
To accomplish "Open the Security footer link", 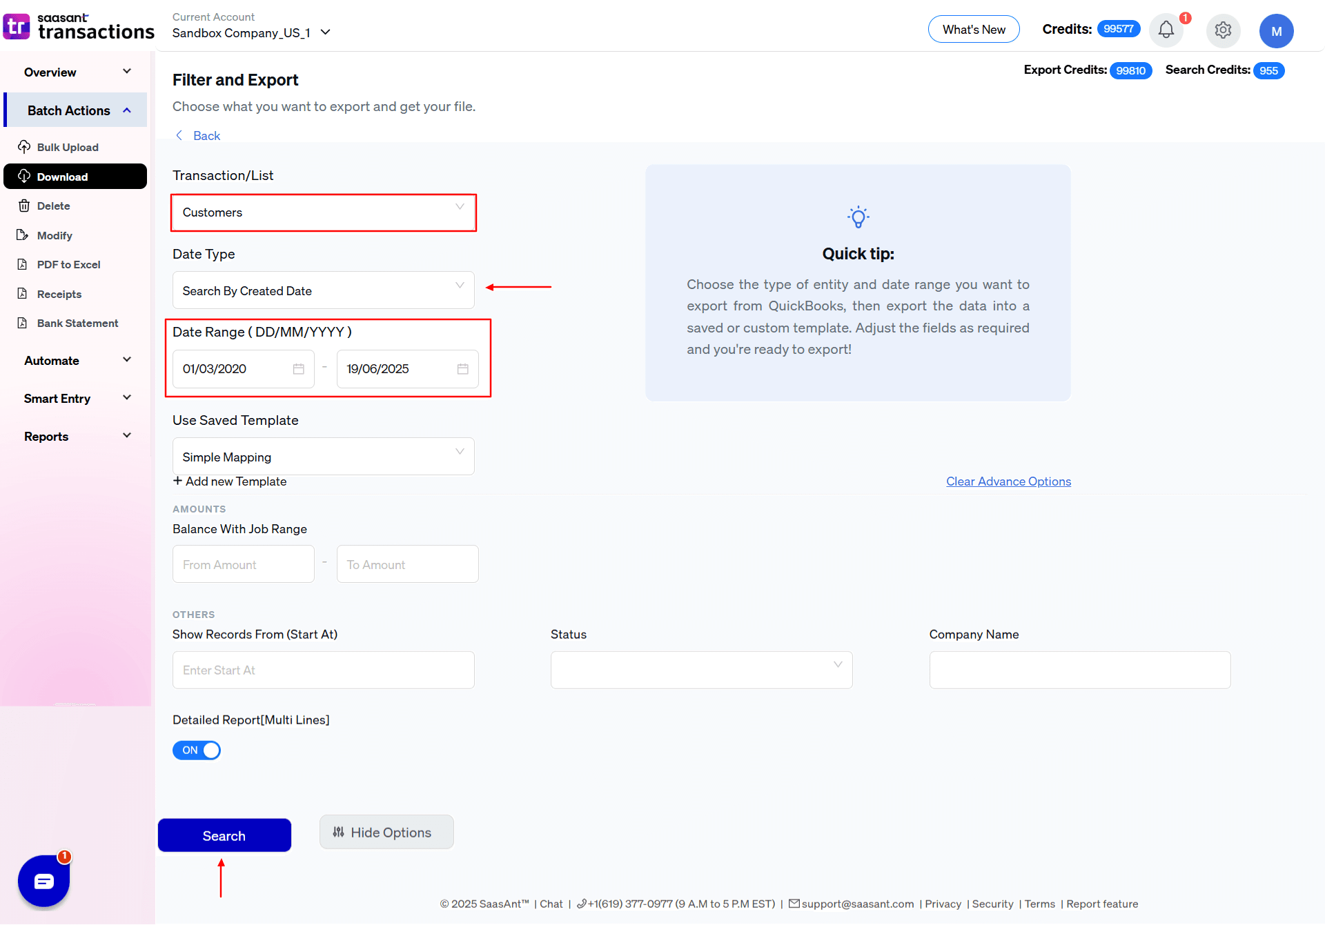I will (992, 904).
